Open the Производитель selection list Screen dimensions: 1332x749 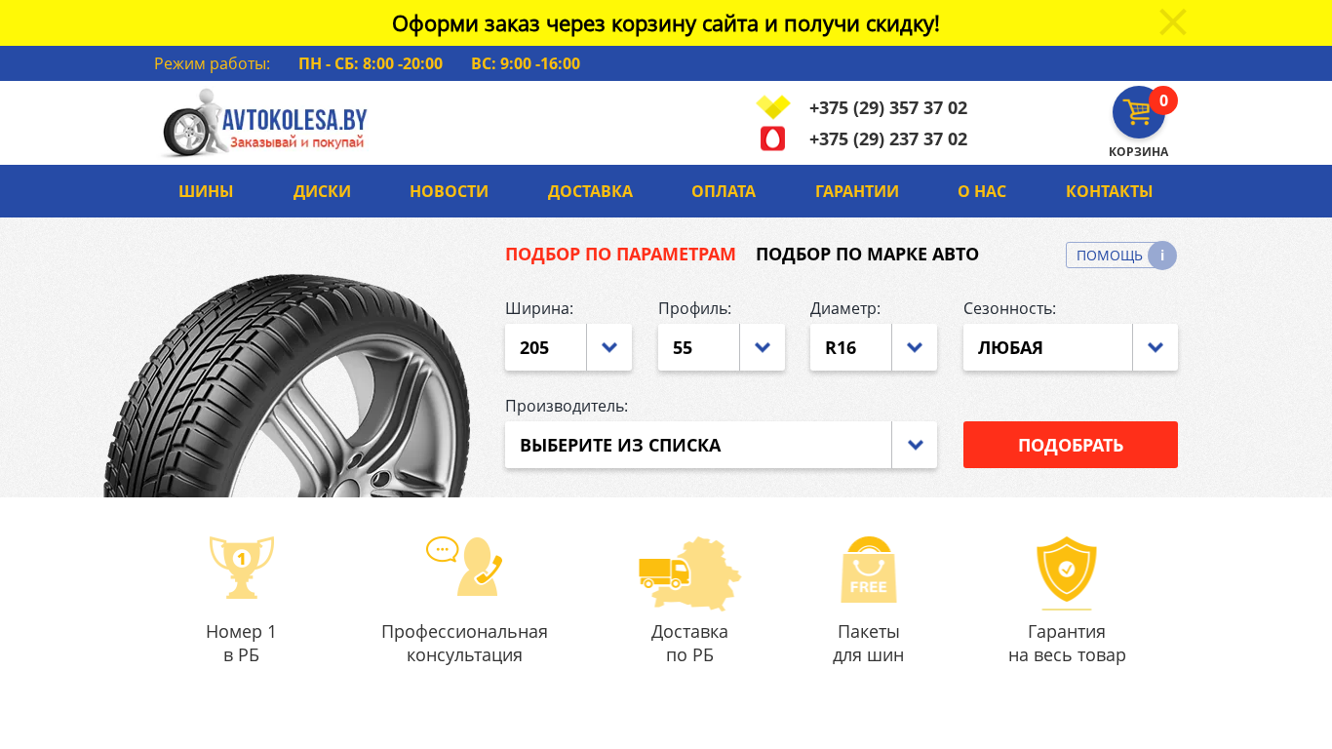[x=721, y=445]
